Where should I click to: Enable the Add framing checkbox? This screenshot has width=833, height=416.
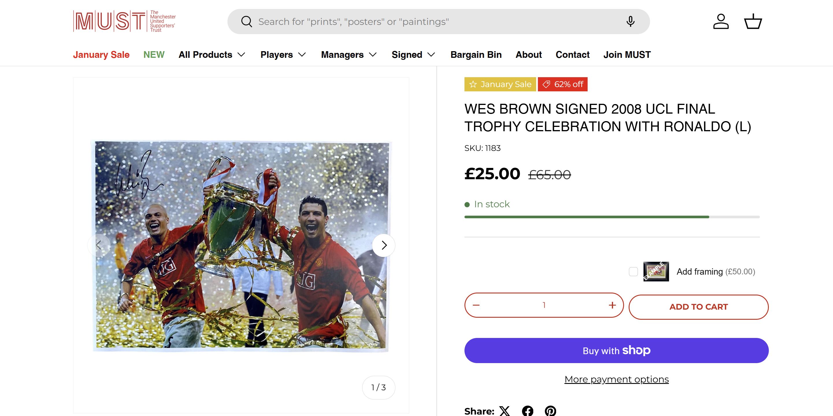(633, 271)
